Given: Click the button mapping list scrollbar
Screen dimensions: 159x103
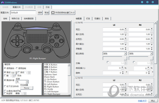Looking at the screenshot, I should pyautogui.click(x=69, y=79).
